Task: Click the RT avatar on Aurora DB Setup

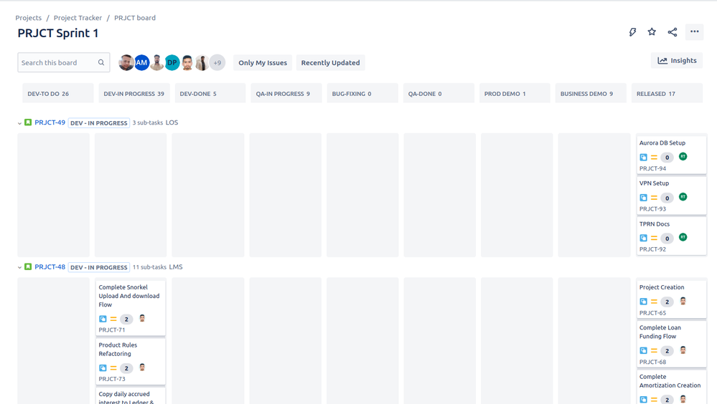Action: 683,157
